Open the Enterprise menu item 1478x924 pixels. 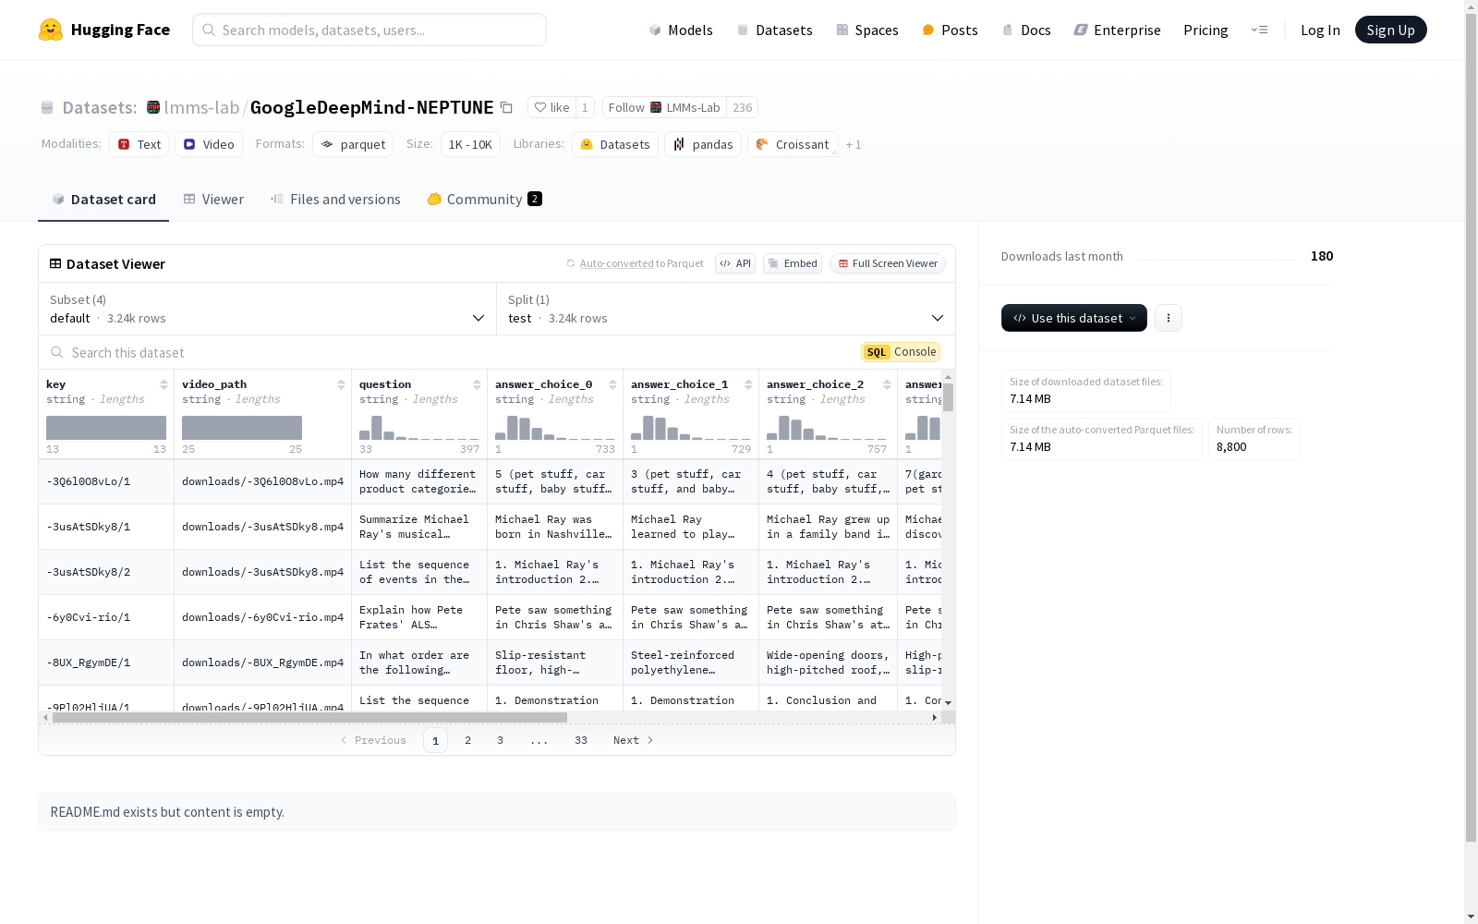click(x=1117, y=30)
